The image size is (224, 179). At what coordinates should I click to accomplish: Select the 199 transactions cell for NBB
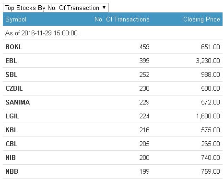144,171
